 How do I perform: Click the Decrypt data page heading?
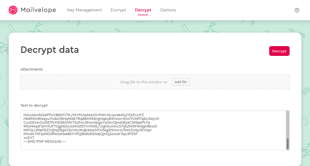tap(49, 50)
